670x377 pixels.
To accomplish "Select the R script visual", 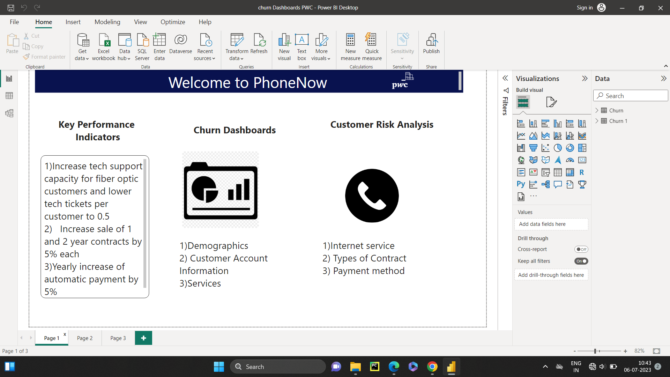I will [x=582, y=172].
